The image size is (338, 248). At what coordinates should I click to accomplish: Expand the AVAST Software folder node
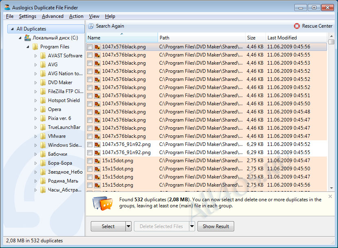coord(35,56)
